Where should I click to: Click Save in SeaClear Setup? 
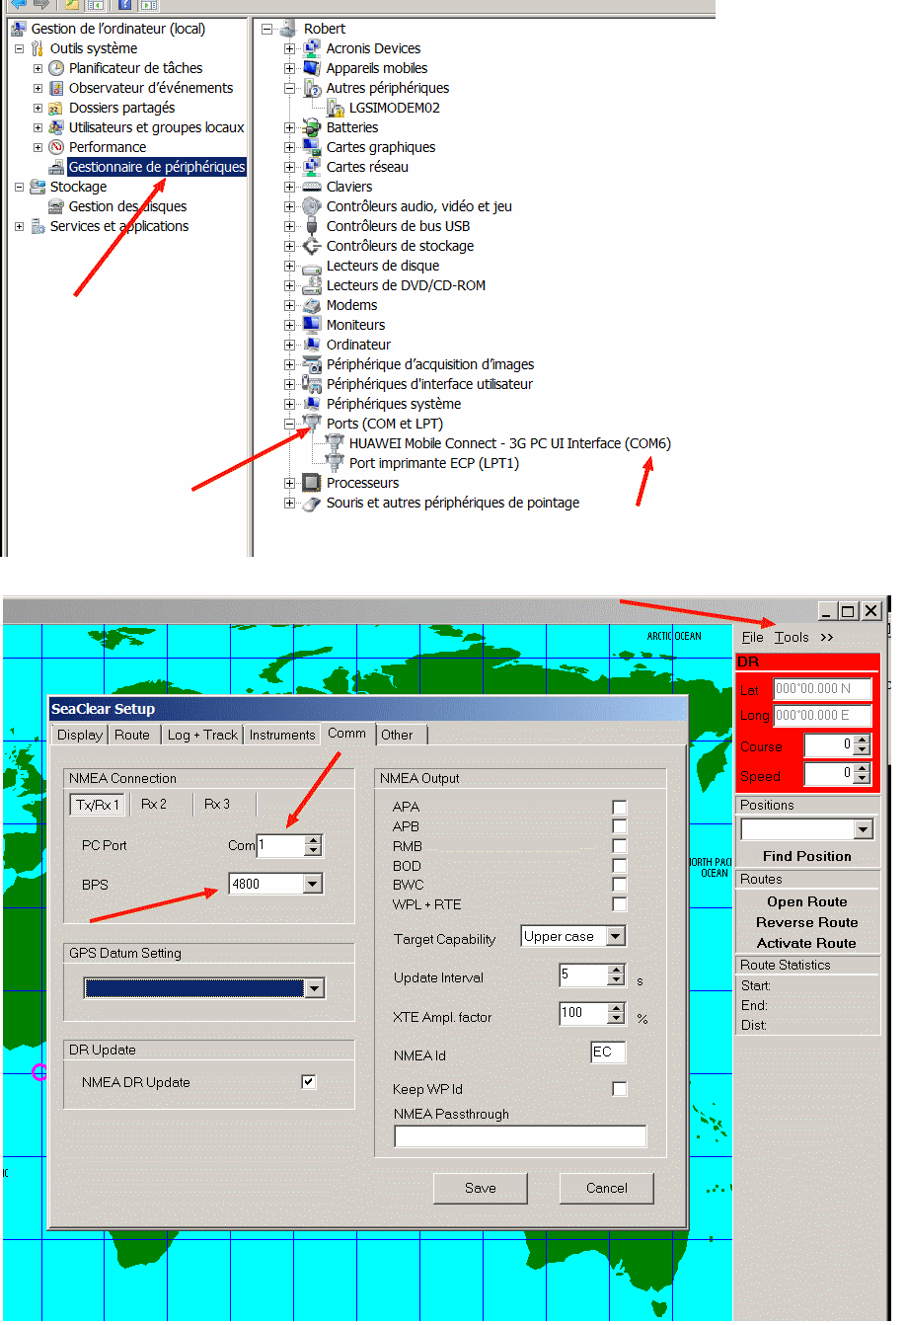481,1188
